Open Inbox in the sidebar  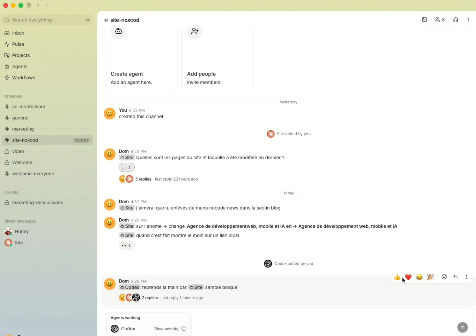[x=47, y=33]
